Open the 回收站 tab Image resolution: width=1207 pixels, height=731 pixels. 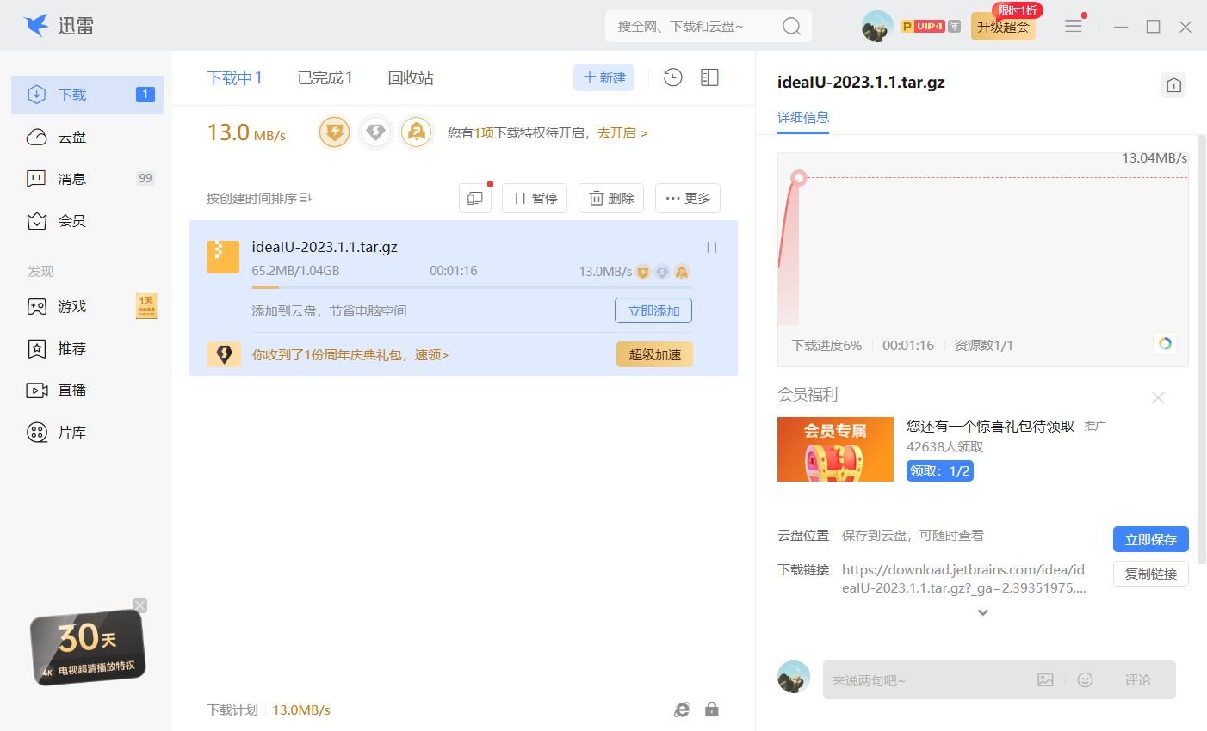[411, 77]
